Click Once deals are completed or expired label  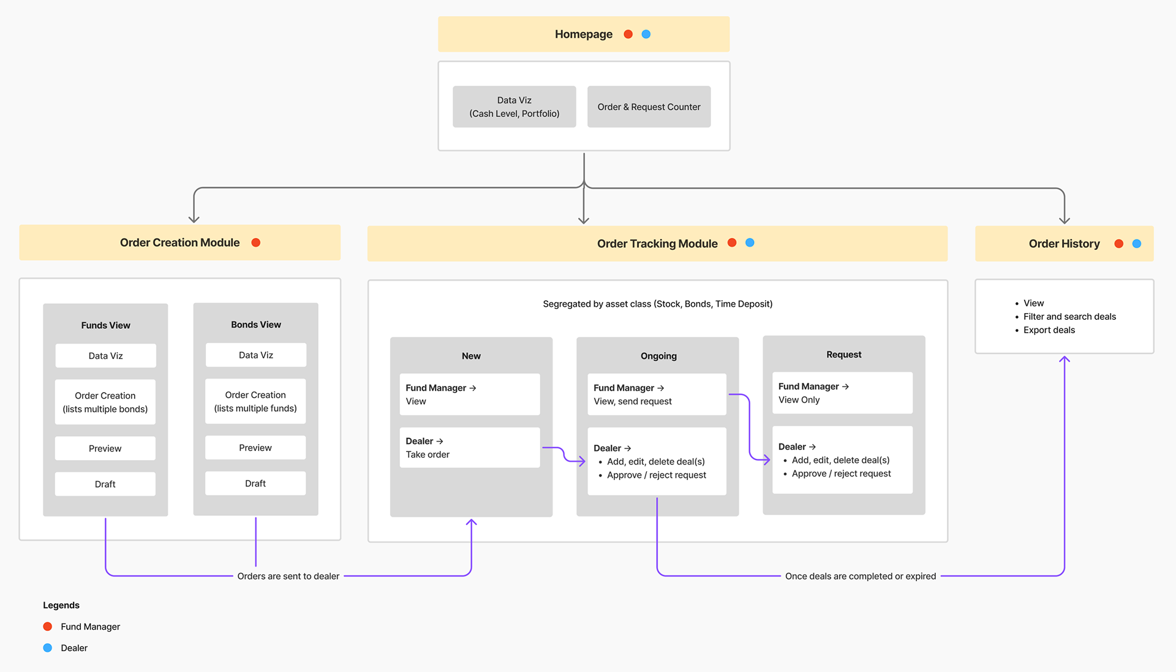(x=860, y=576)
